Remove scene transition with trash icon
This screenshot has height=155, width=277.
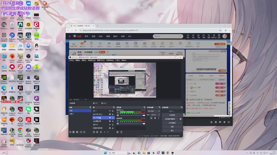(x=155, y=118)
